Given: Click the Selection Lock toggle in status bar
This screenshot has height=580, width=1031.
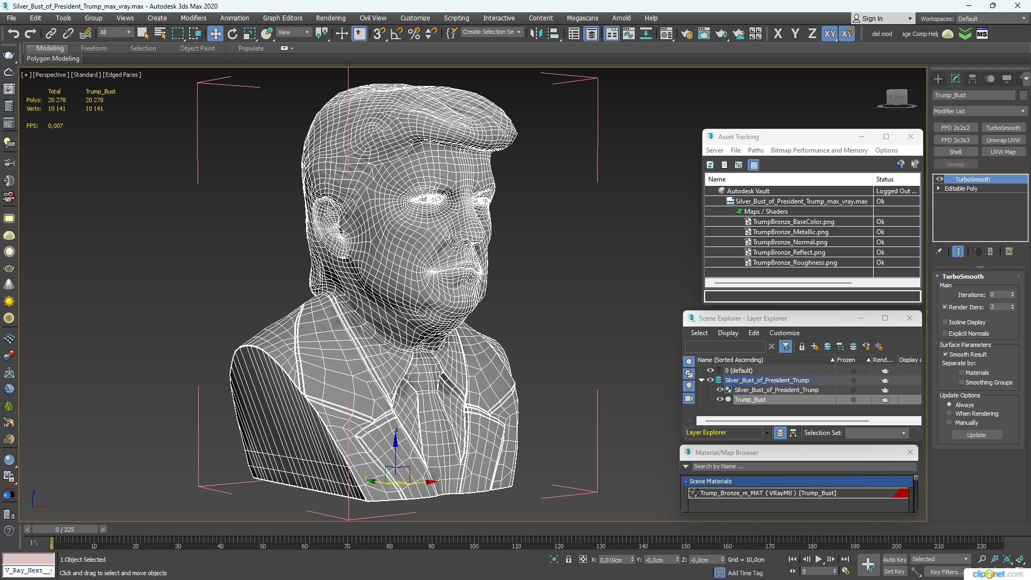Looking at the screenshot, I should (569, 560).
